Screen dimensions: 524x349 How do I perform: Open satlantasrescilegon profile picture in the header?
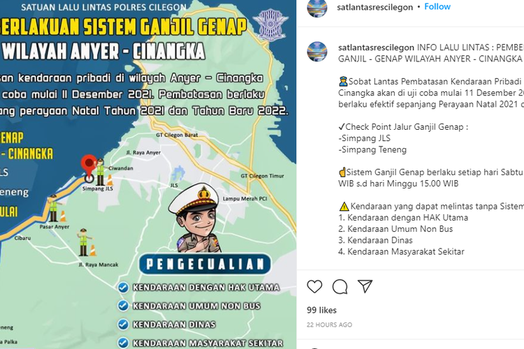point(317,8)
